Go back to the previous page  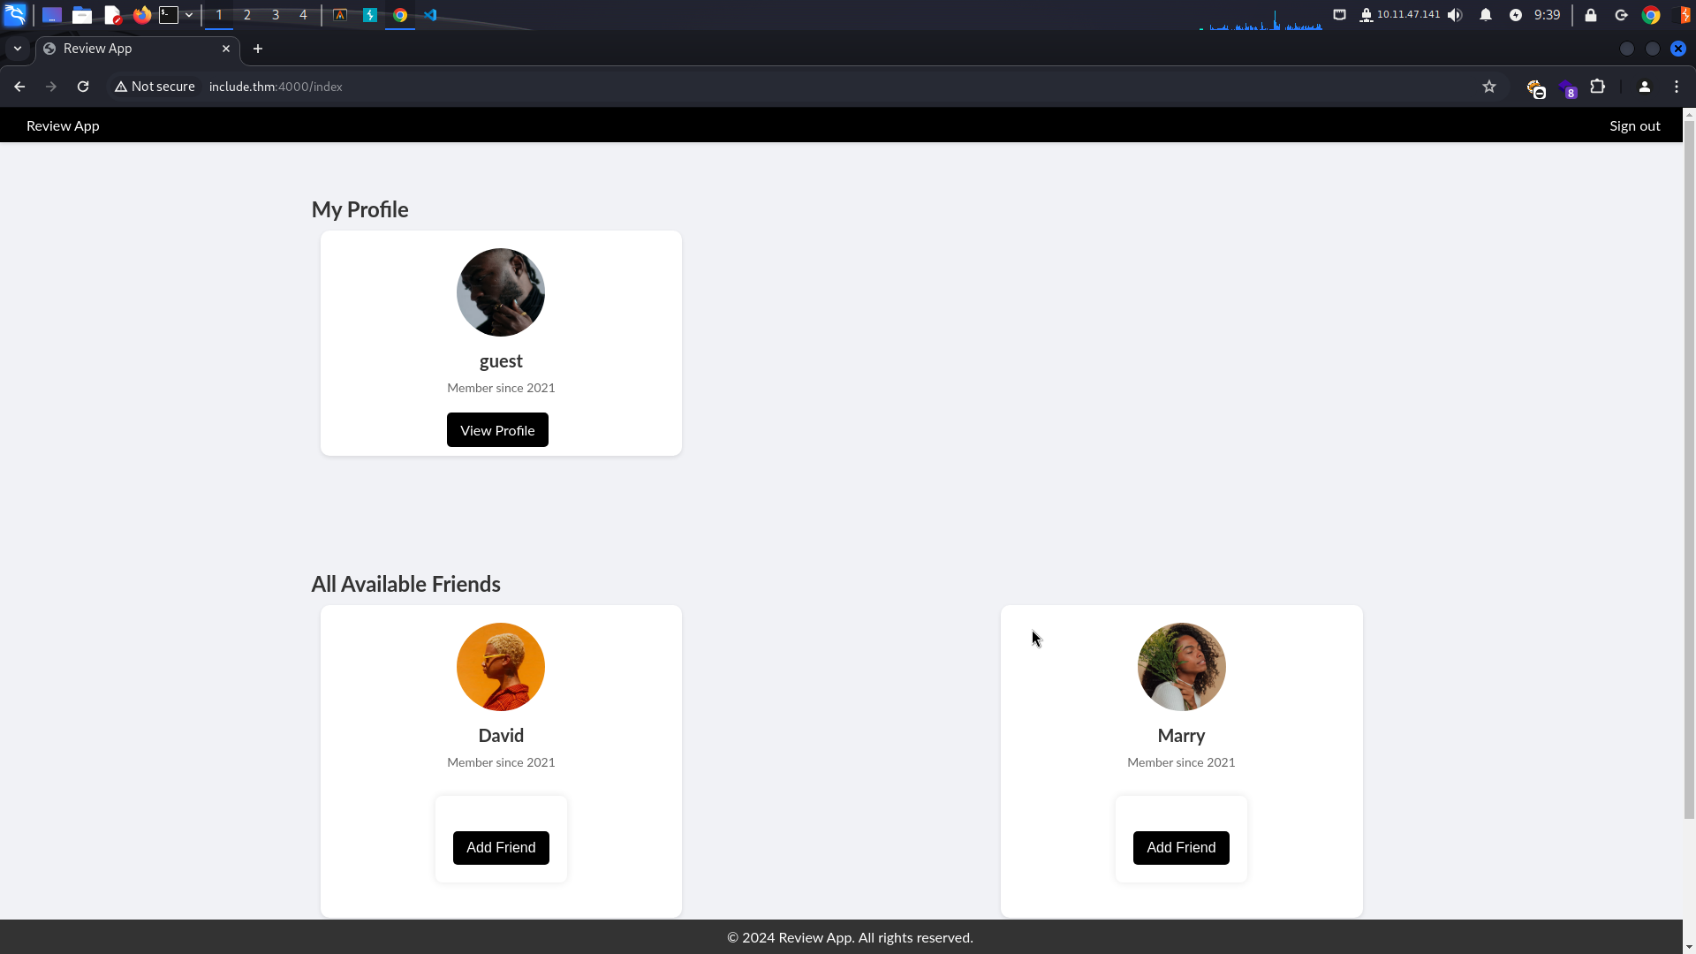click(x=19, y=87)
